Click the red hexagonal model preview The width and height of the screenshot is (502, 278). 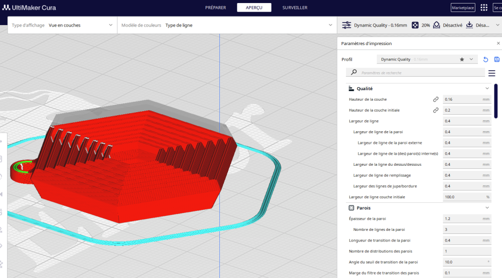(135, 166)
